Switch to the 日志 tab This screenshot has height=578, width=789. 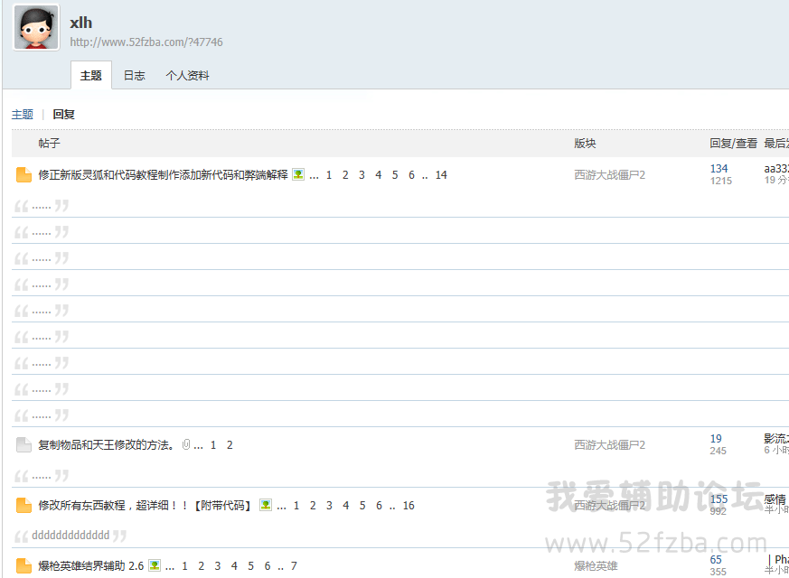[134, 76]
